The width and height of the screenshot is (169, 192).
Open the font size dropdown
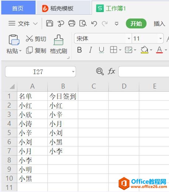161,38
